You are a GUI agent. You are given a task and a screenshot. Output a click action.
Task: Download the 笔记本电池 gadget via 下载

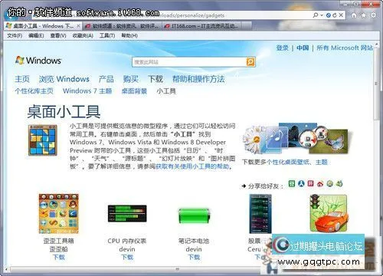[x=194, y=257]
